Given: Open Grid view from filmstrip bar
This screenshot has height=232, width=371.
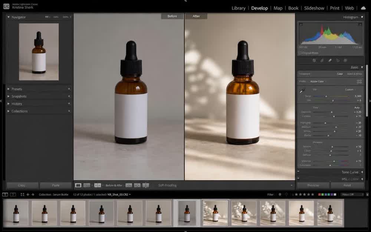Looking at the screenshot, I should [22, 195].
